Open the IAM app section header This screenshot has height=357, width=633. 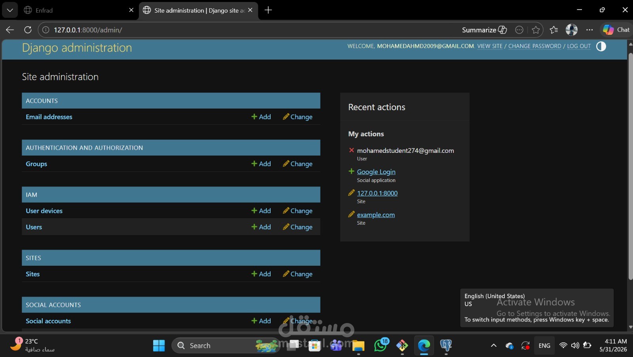click(x=32, y=195)
